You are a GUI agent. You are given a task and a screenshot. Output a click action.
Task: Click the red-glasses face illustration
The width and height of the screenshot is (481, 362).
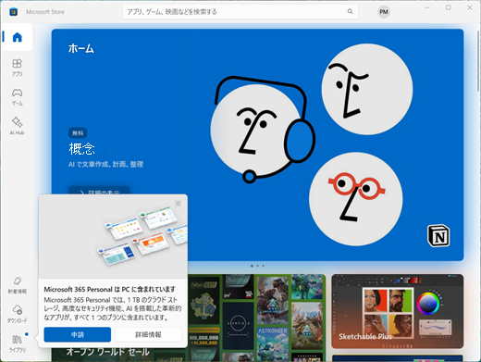point(356,199)
